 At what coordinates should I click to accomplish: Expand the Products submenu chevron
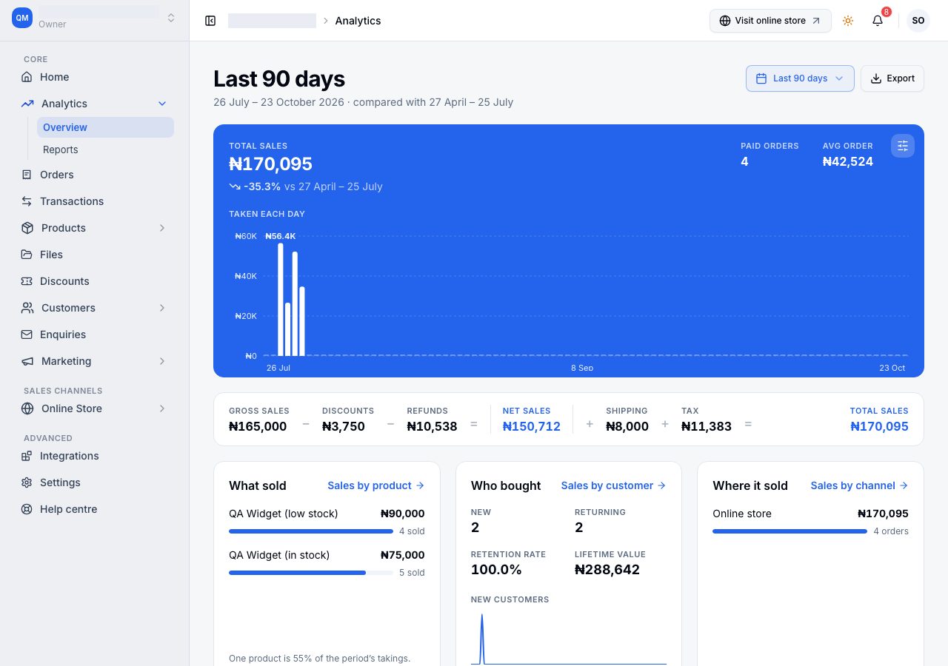click(162, 228)
